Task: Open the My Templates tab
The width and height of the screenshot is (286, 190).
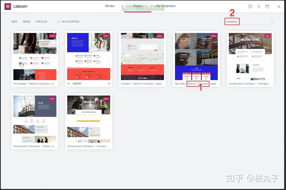Action: point(166,6)
